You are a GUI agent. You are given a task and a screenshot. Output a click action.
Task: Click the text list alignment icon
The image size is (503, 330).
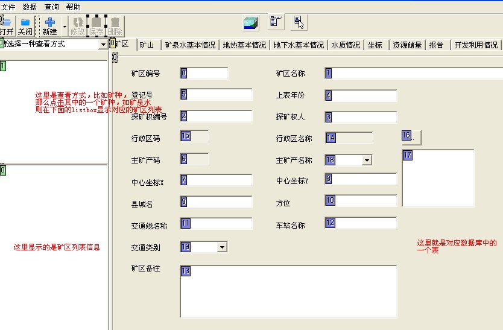pyautogui.click(x=276, y=22)
